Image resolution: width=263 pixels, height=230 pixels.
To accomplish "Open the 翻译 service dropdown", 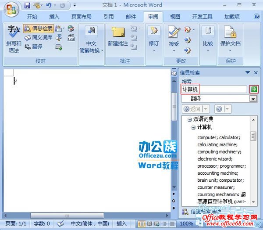I will 253,99.
